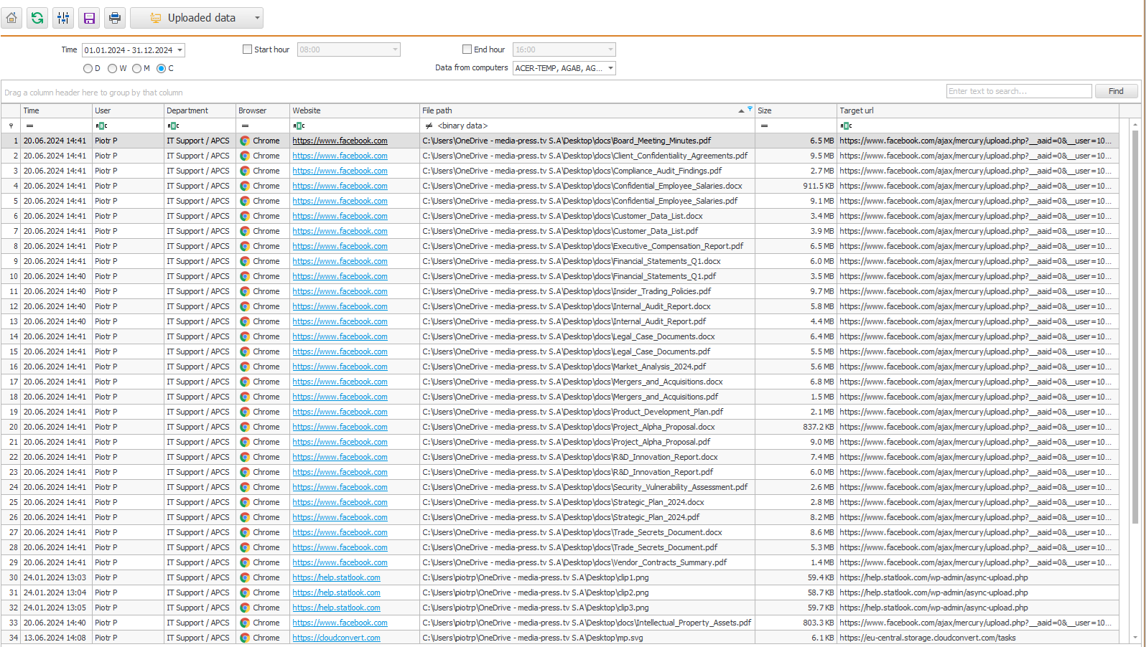Viewport: 1146px width, 647px height.
Task: Select the D period radio button
Action: 88,69
